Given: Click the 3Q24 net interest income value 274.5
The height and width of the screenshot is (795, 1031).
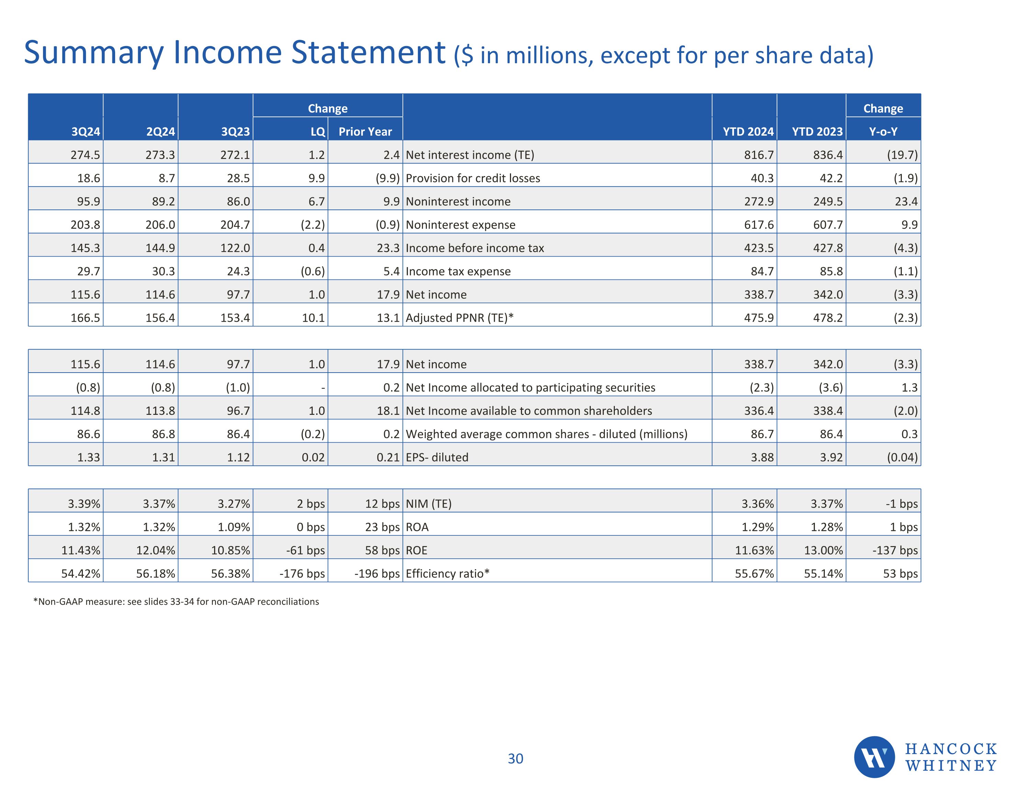Looking at the screenshot, I should point(86,155).
